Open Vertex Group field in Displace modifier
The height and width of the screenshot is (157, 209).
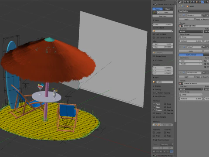(x=191, y=37)
